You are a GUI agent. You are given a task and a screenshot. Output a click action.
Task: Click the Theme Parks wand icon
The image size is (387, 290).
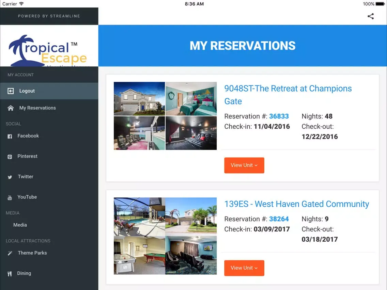(x=10, y=253)
